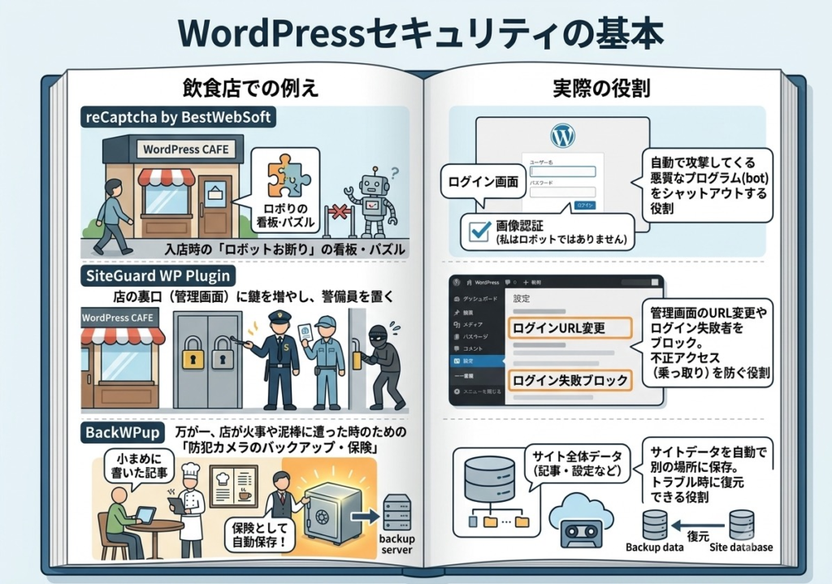Open ダッシュボード in the admin sidebar
Image resolution: width=832 pixels, height=584 pixels.
click(x=475, y=299)
